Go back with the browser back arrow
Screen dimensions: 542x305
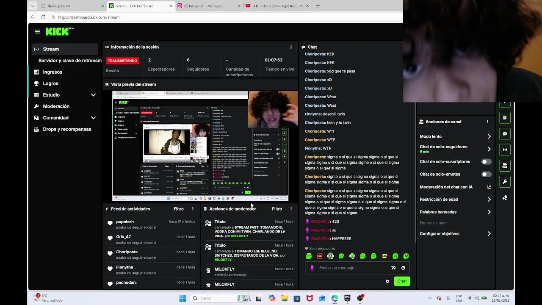33,17
